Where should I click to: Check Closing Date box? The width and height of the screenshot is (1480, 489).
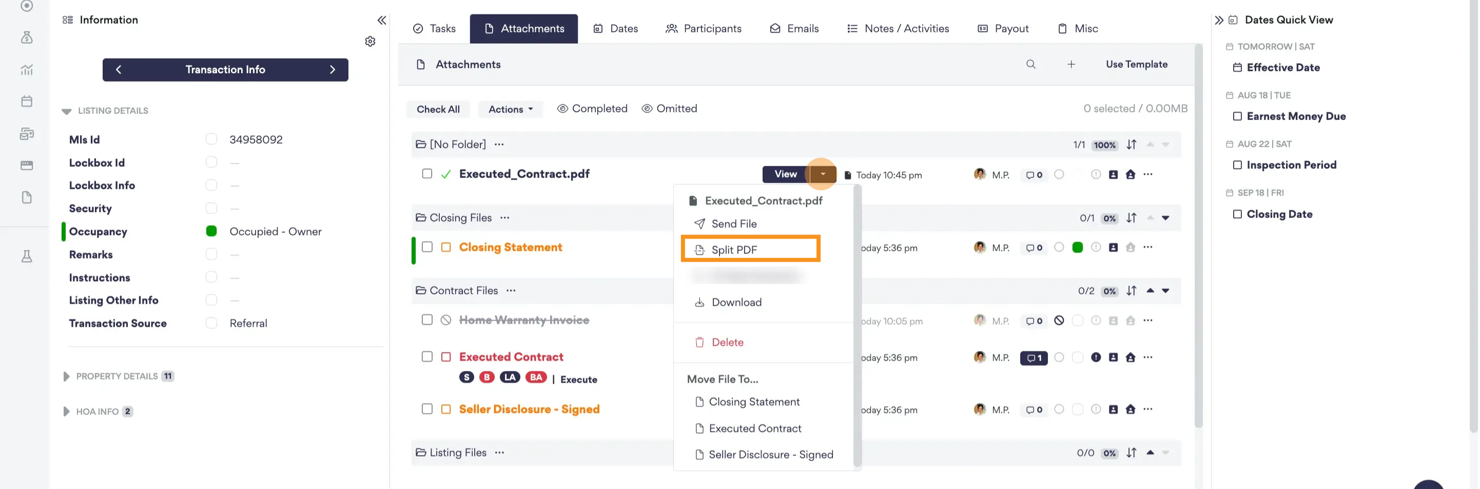(1237, 214)
